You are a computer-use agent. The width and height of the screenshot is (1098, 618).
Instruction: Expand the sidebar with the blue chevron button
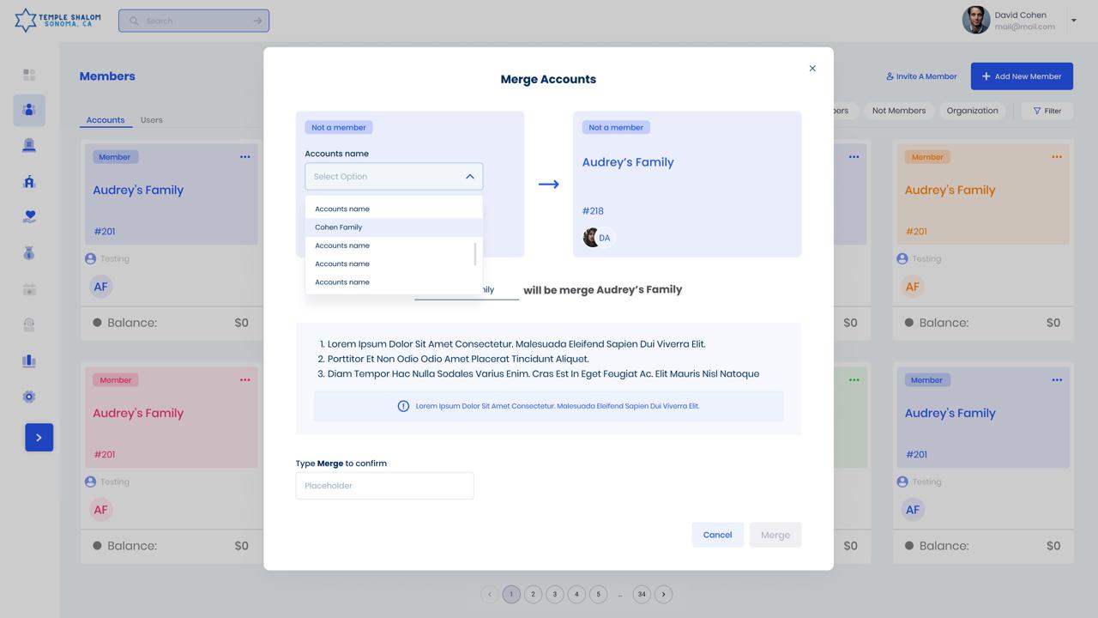click(x=39, y=438)
